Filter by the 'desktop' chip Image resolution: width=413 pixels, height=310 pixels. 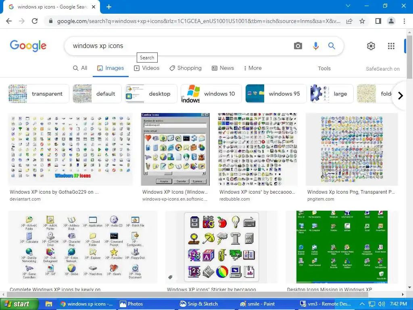151,94
